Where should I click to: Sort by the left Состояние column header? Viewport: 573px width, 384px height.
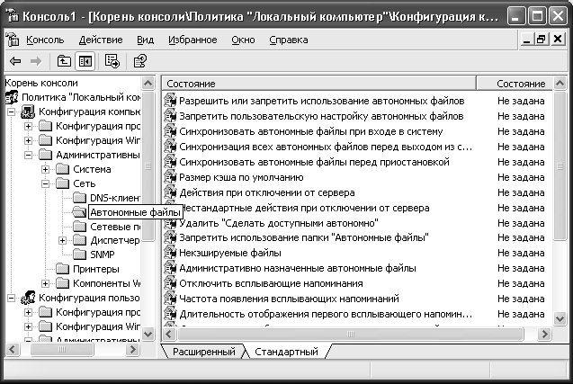318,84
